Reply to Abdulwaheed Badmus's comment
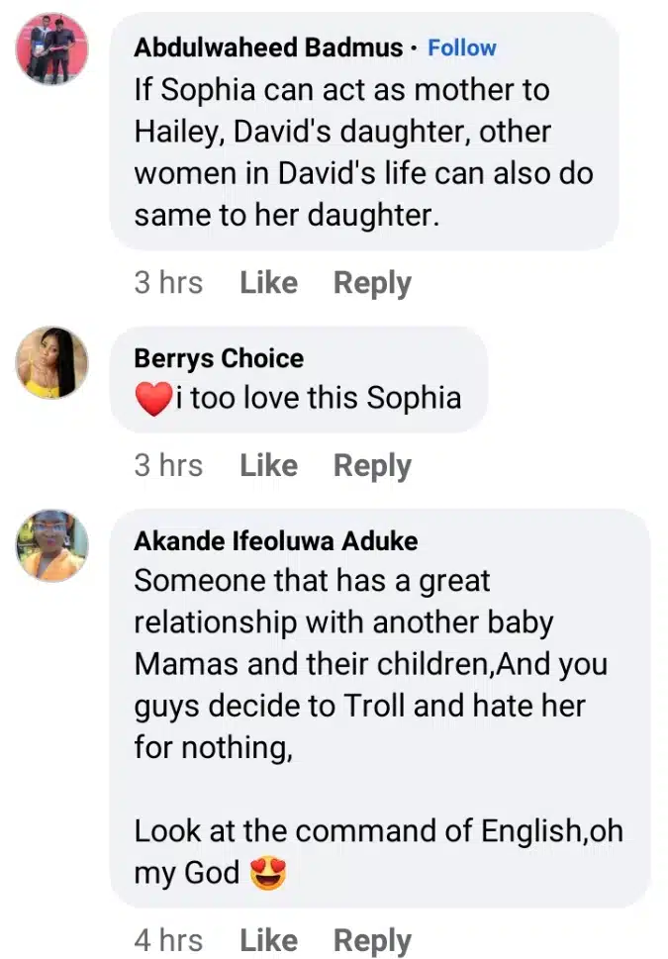668x959 pixels. (372, 283)
